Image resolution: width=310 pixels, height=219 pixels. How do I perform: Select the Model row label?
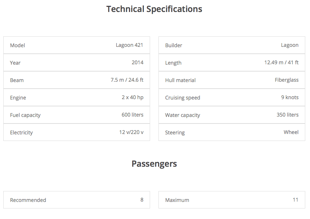coord(17,45)
